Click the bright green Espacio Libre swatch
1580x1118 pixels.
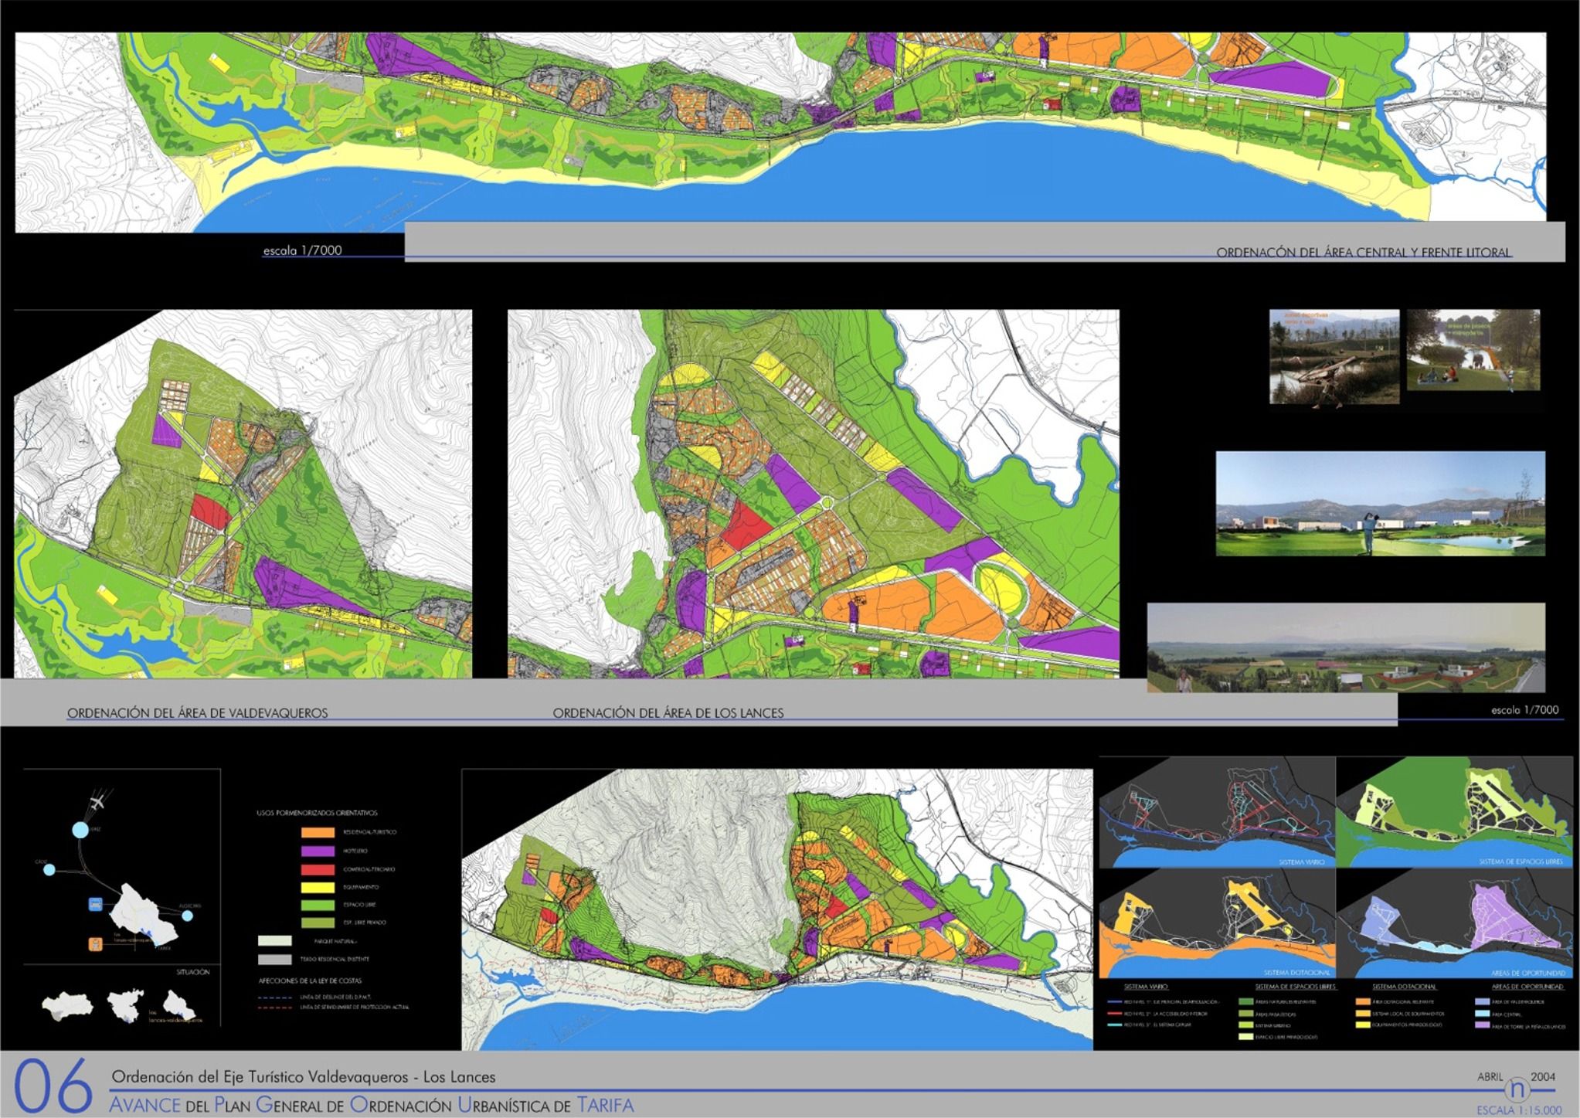pos(318,905)
